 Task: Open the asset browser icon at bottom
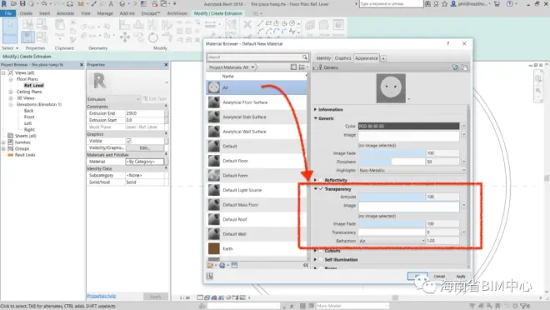(x=234, y=265)
